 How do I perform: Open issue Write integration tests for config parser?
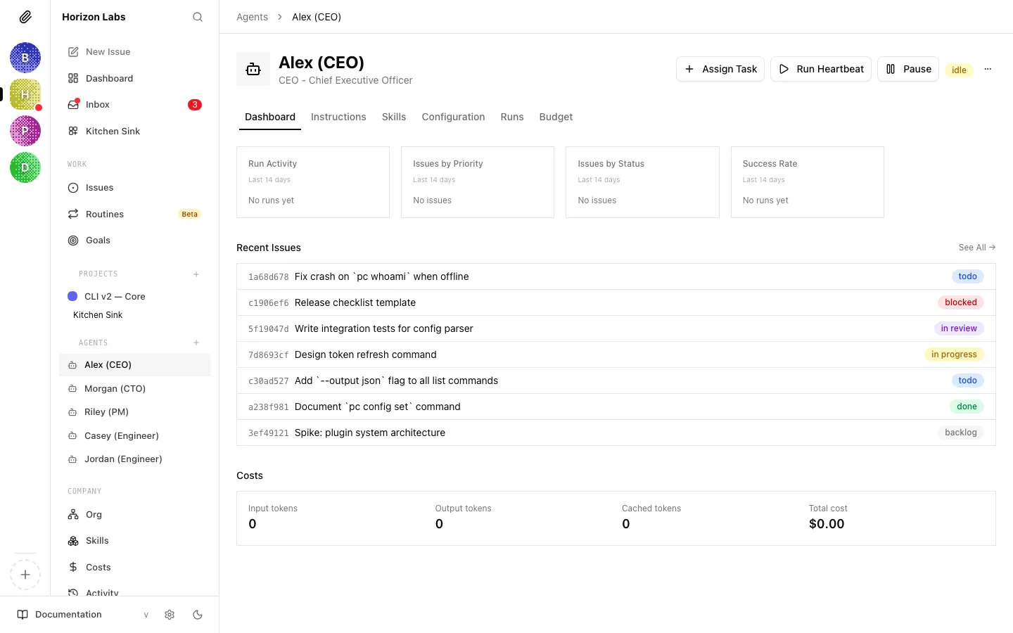616,328
